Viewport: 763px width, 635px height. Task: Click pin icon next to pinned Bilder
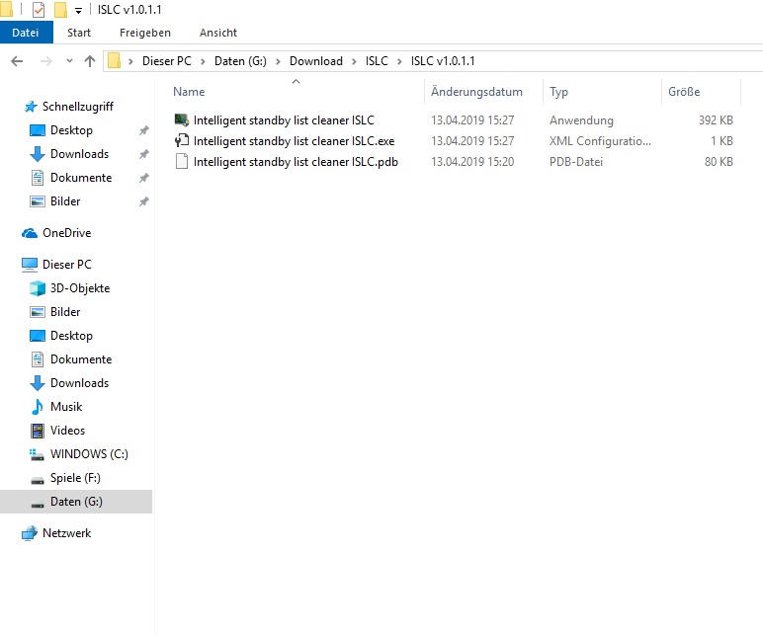click(x=143, y=201)
